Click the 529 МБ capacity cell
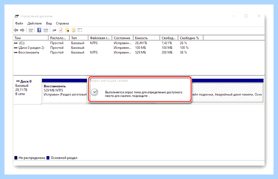The height and width of the screenshot is (179, 278). 140,52
